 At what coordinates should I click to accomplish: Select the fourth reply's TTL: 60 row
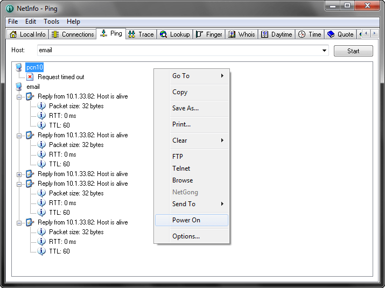(x=59, y=213)
